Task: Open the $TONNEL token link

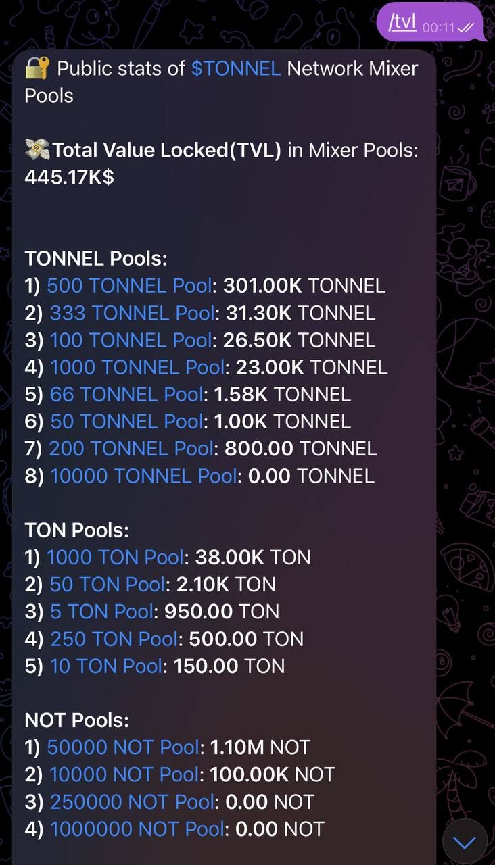Action: pos(236,68)
